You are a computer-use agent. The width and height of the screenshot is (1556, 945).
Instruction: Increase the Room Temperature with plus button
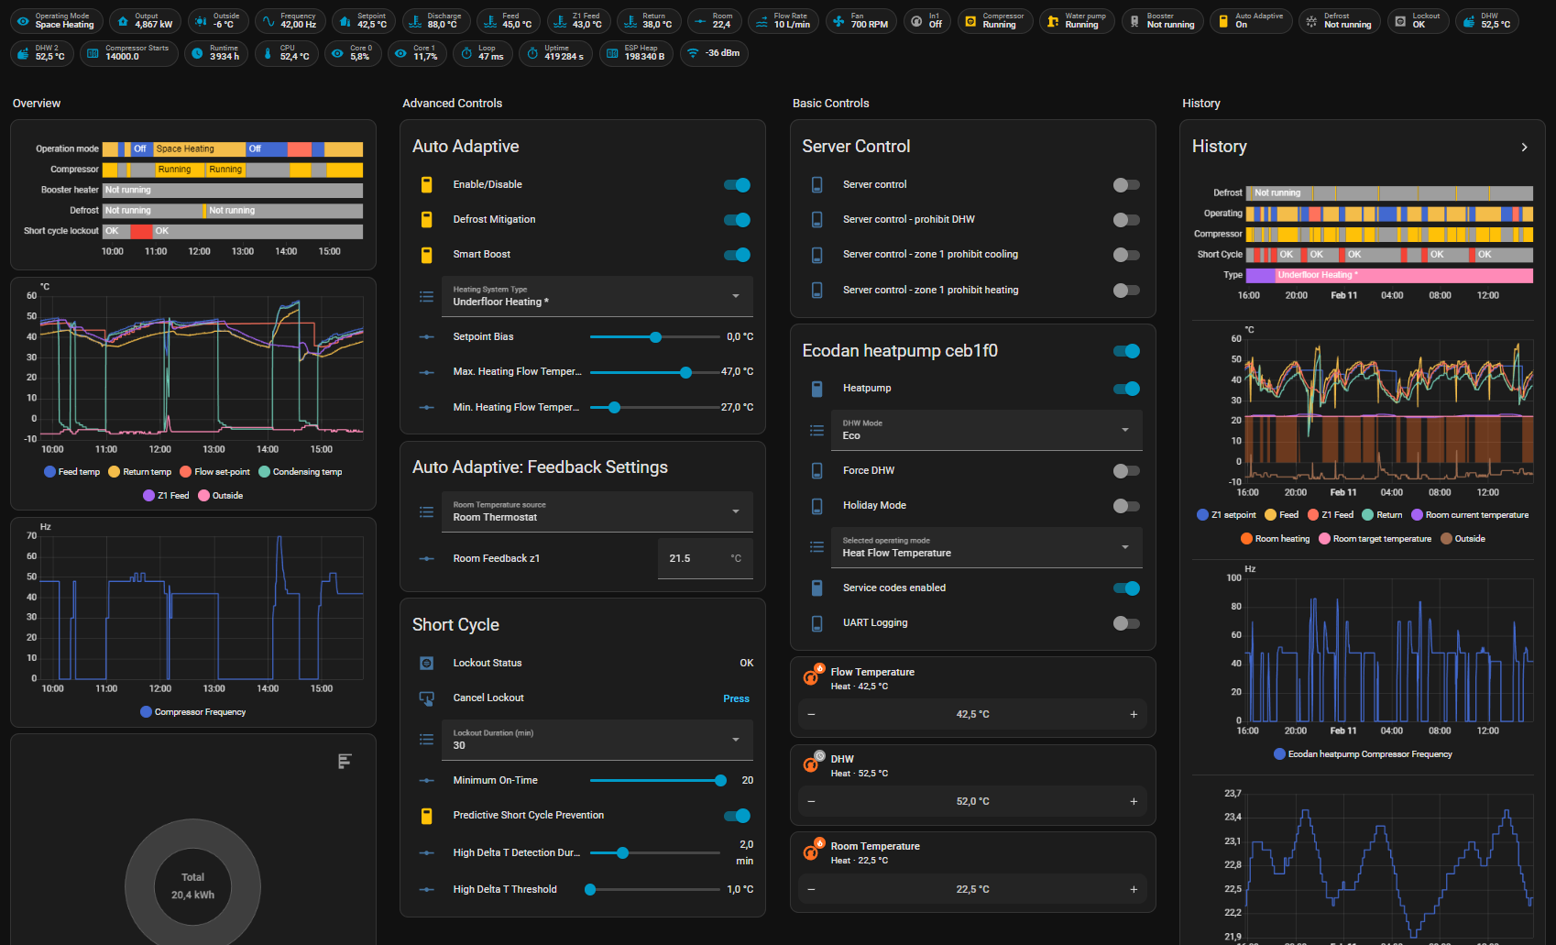coord(1134,889)
